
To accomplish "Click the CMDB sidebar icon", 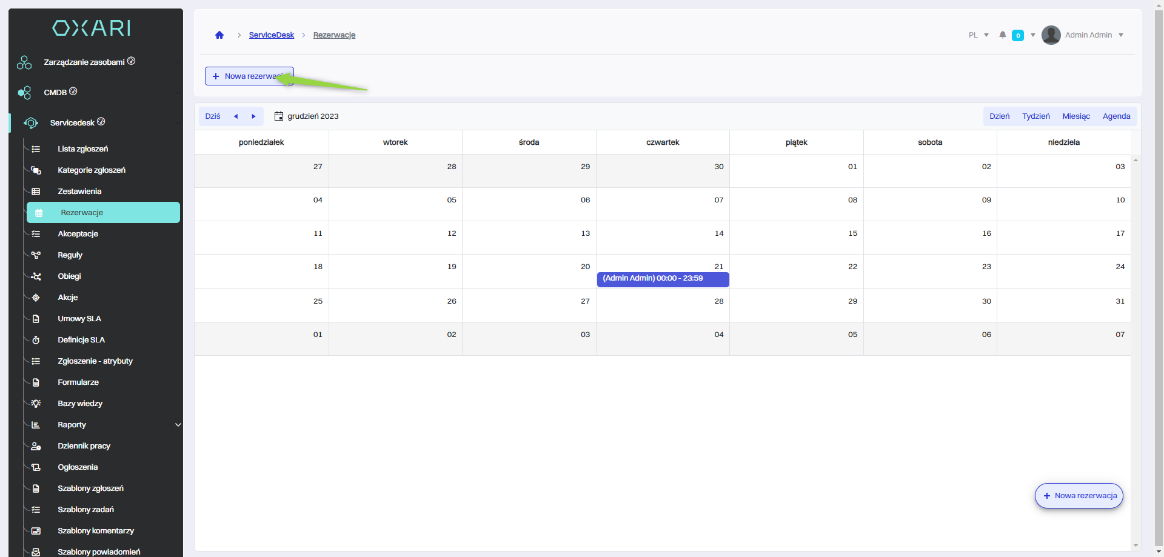I will 24,93.
